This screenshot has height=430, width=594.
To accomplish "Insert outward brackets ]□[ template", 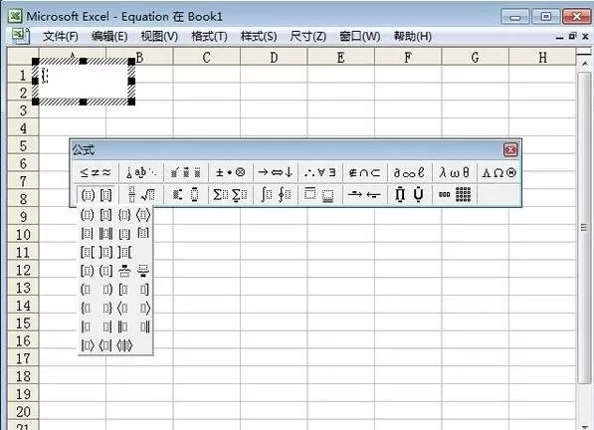I will [x=124, y=252].
